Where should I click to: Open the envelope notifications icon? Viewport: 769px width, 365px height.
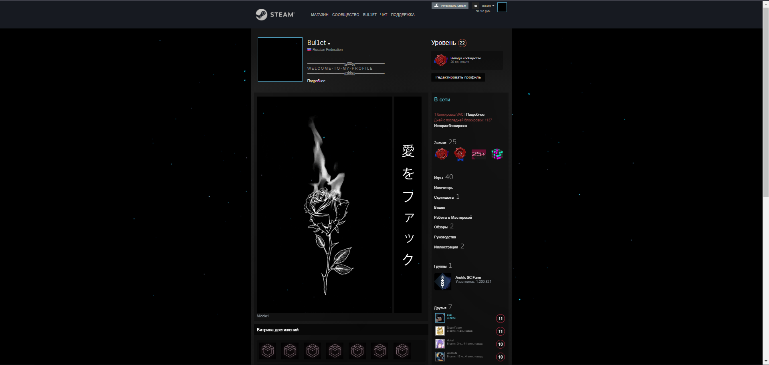point(476,6)
